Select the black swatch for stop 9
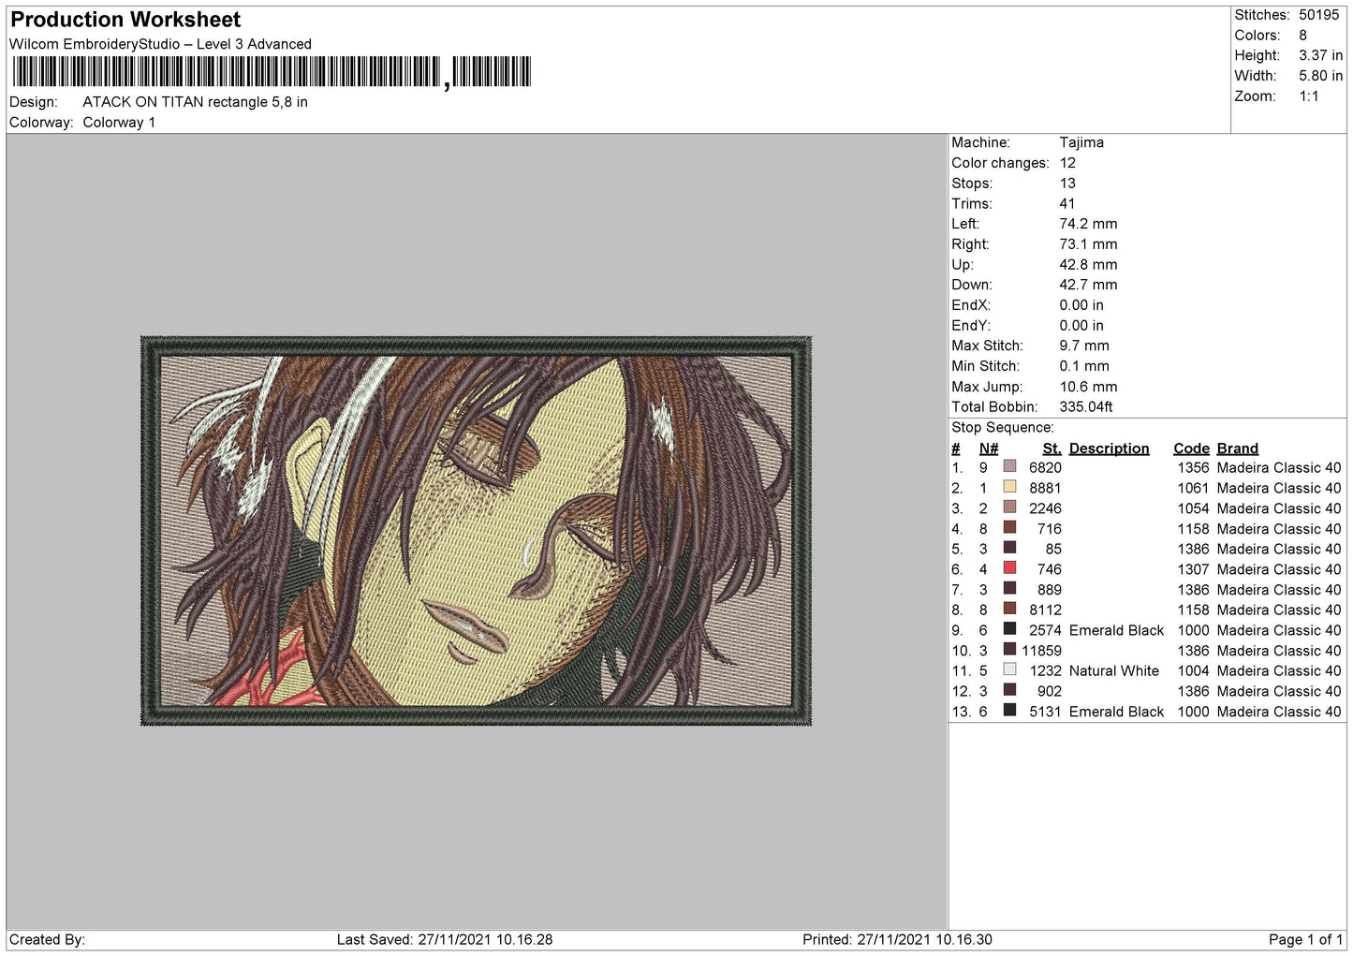 (1009, 629)
